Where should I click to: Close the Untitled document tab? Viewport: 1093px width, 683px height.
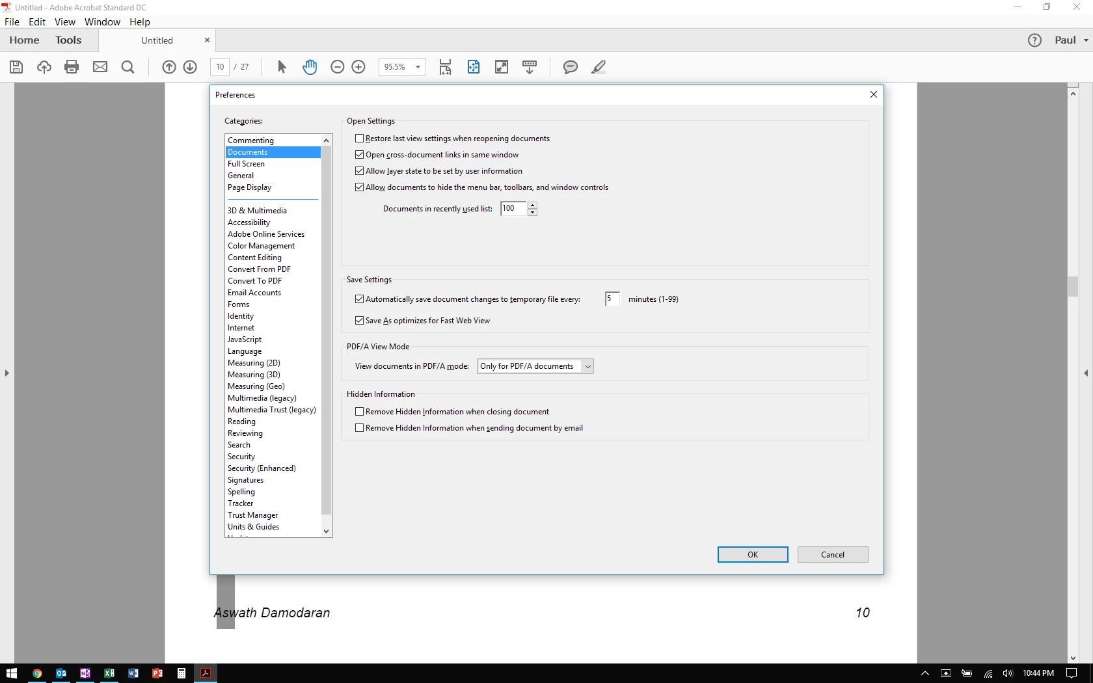coord(207,40)
